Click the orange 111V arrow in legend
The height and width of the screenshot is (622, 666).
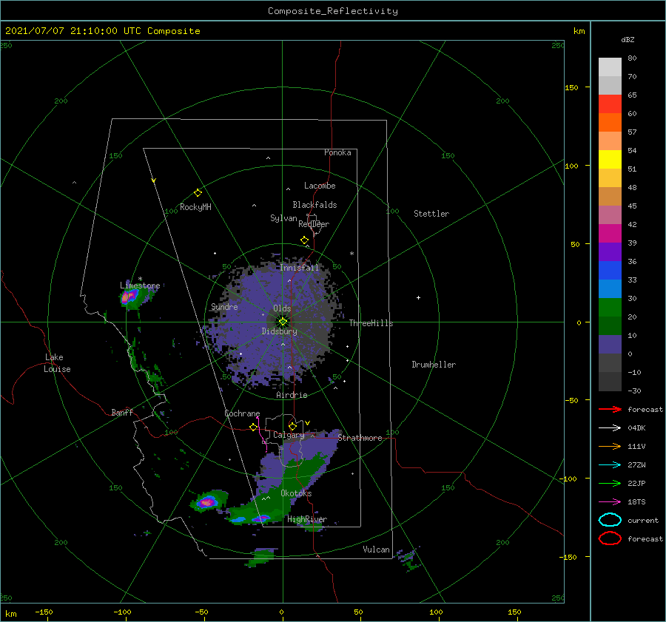click(610, 446)
